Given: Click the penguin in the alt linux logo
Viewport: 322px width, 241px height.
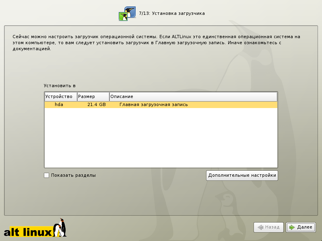Looking at the screenshot, I should pyautogui.click(x=60, y=230).
